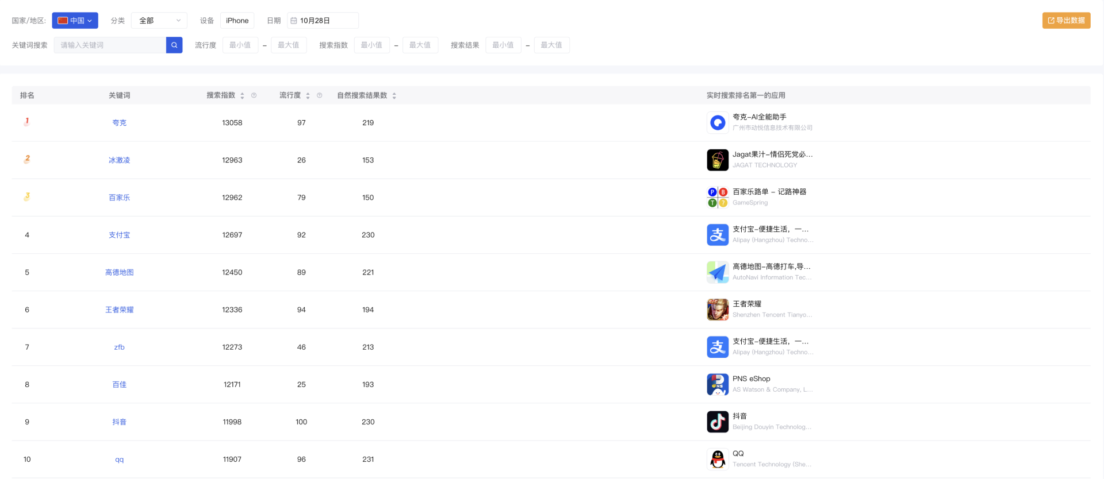
Task: Click the 导出数据 export button
Action: click(1066, 21)
